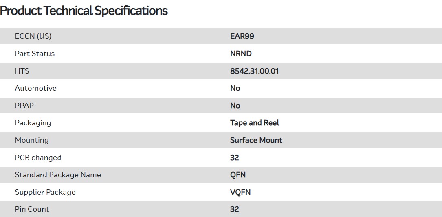Select the QFN package value
Screen dimensions: 442x217
click(238, 175)
